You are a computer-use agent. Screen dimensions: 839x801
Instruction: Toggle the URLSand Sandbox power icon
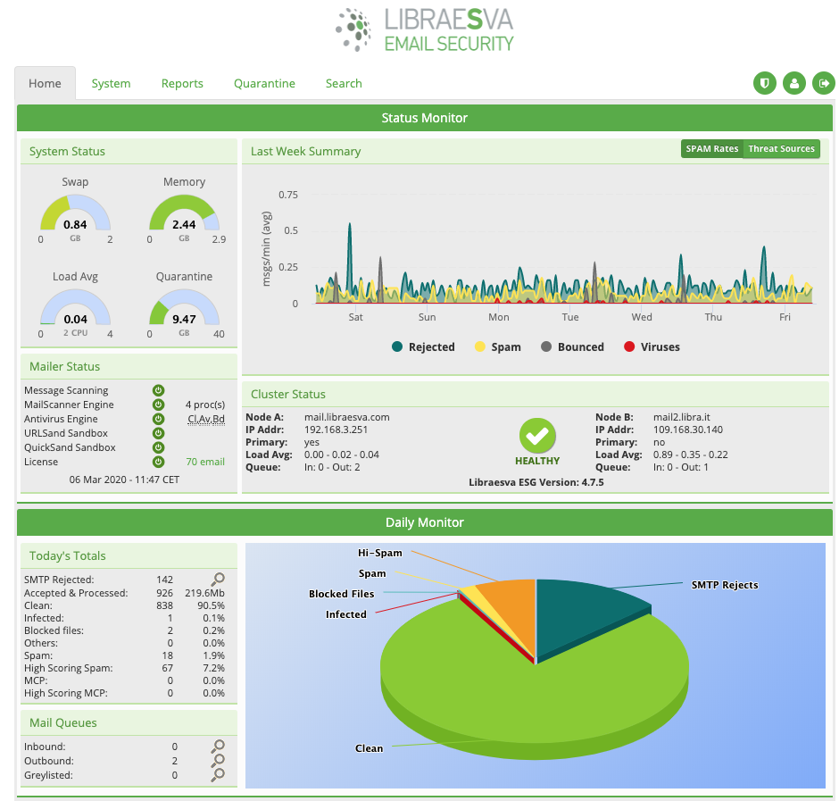(x=158, y=433)
